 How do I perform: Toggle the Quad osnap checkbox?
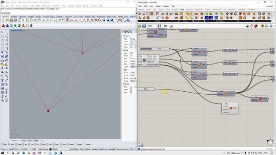(x=53, y=145)
